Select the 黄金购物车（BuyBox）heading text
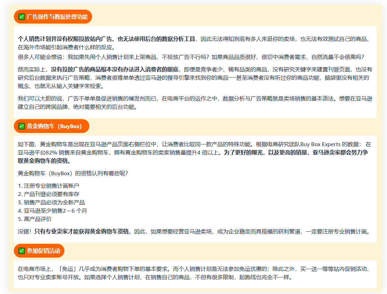 tap(54, 126)
